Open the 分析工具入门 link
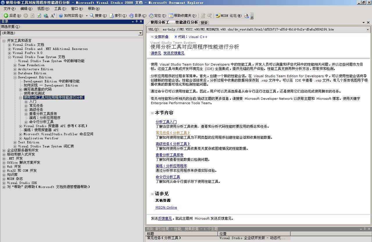This screenshot has width=372, height=242. pos(166,122)
